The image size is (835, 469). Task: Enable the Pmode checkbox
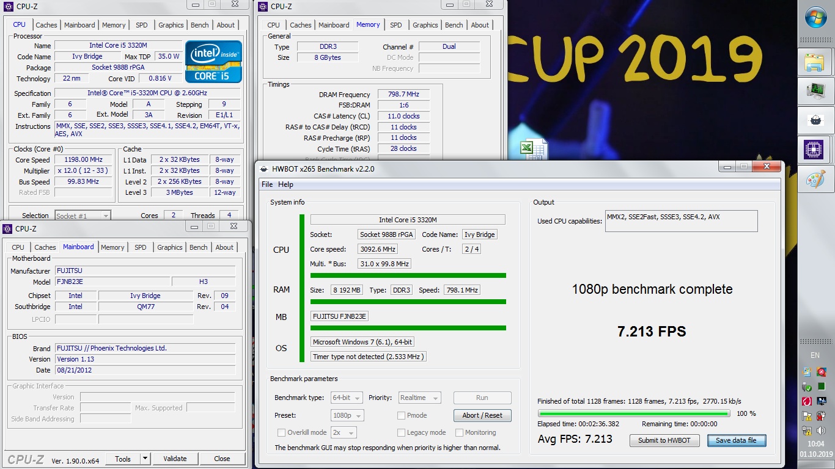[x=401, y=415]
